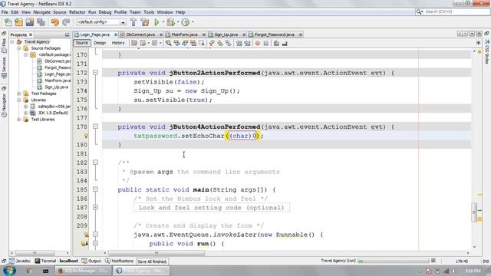Viewport: 491px width, 276px height.
Task: Click the Clean and Build Project icon
Action: point(145,22)
